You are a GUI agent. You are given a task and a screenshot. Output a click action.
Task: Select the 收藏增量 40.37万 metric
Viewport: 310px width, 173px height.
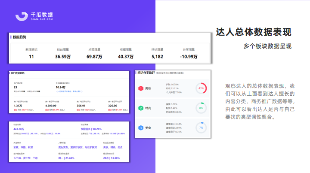point(126,56)
